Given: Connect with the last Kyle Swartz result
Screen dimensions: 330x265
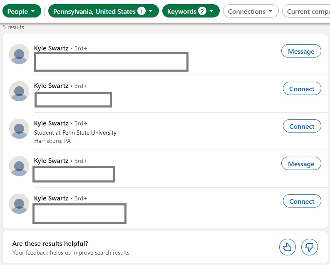Looking at the screenshot, I should (x=302, y=201).
